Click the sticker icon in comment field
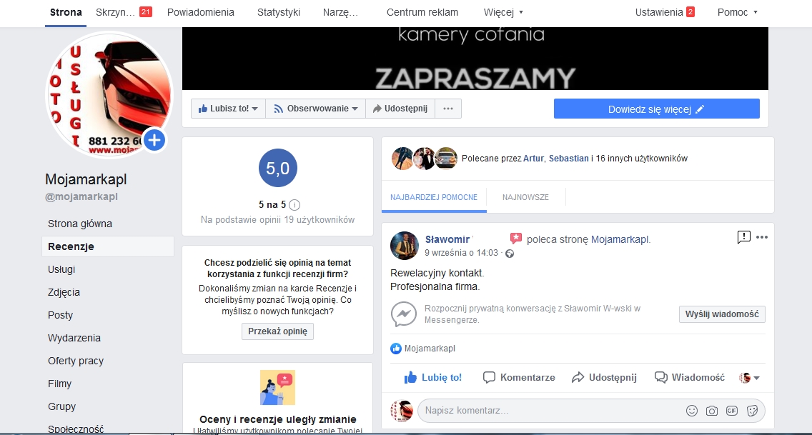 point(752,411)
